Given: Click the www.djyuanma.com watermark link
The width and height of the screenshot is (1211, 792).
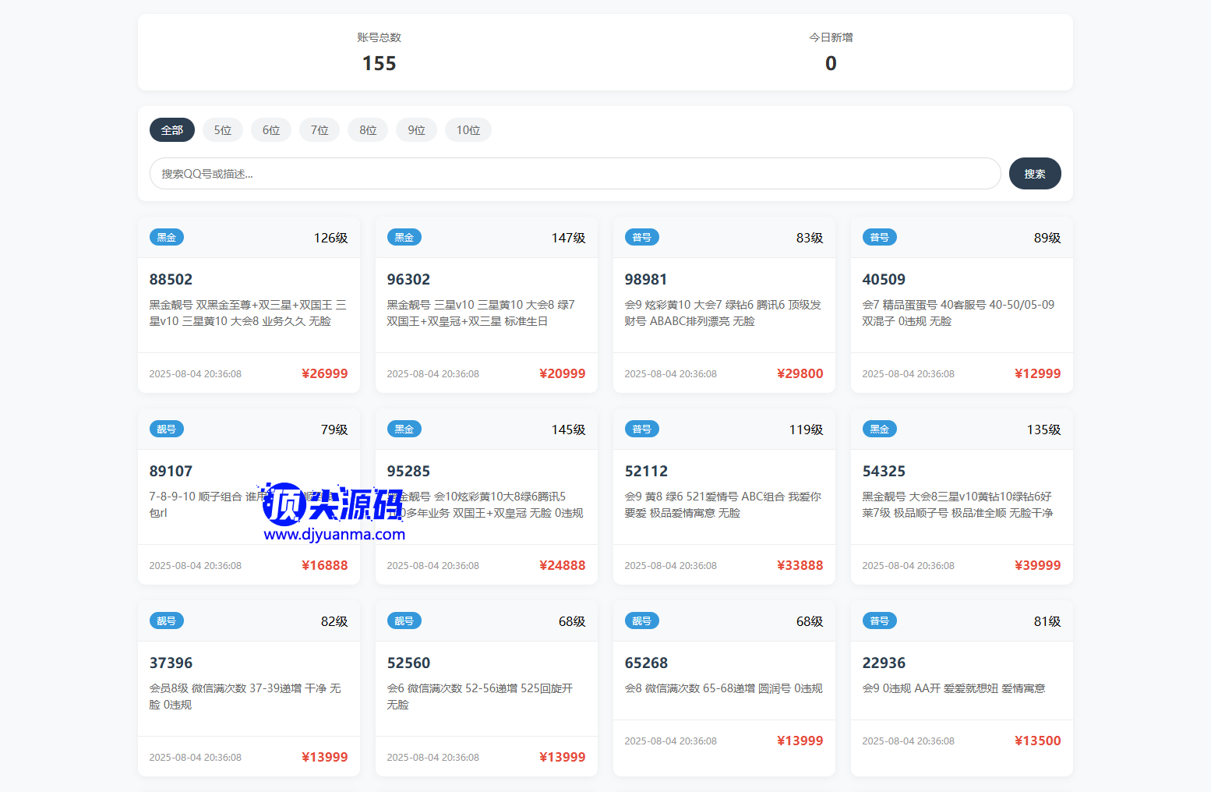Looking at the screenshot, I should click(334, 535).
